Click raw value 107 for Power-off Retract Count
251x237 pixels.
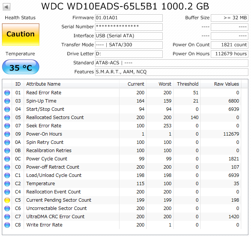(235, 167)
